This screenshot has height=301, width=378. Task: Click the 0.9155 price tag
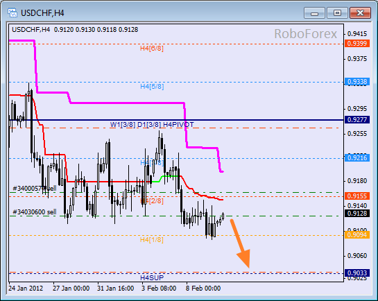[x=357, y=196]
